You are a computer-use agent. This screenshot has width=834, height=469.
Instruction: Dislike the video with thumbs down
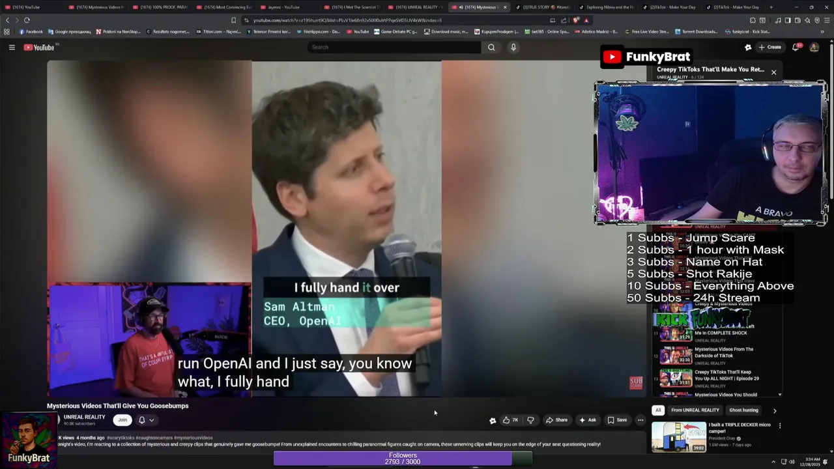click(530, 420)
